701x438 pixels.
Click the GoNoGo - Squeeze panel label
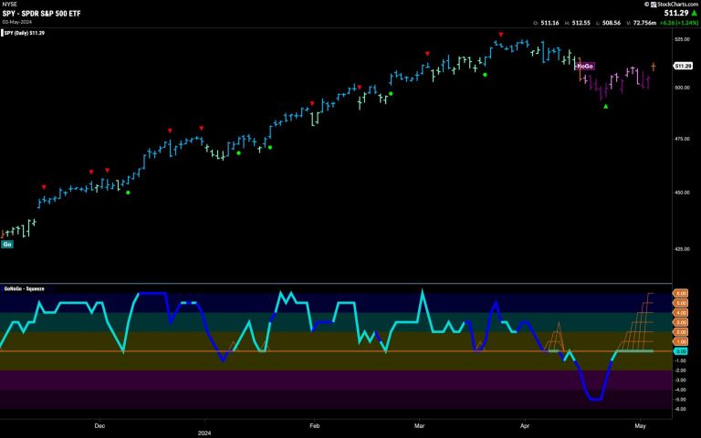(24, 288)
